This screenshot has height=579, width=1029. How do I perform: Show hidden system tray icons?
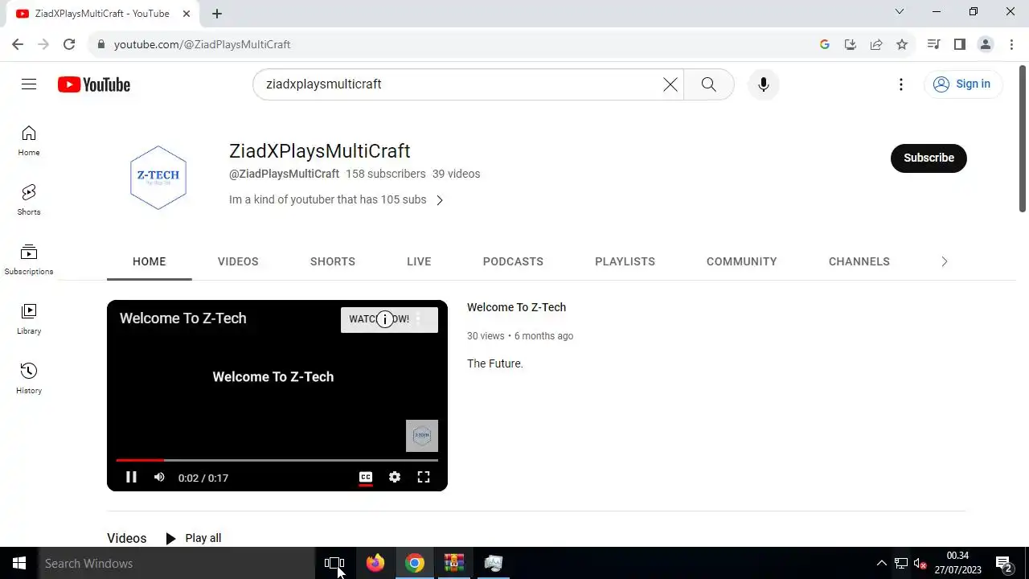pos(881,563)
